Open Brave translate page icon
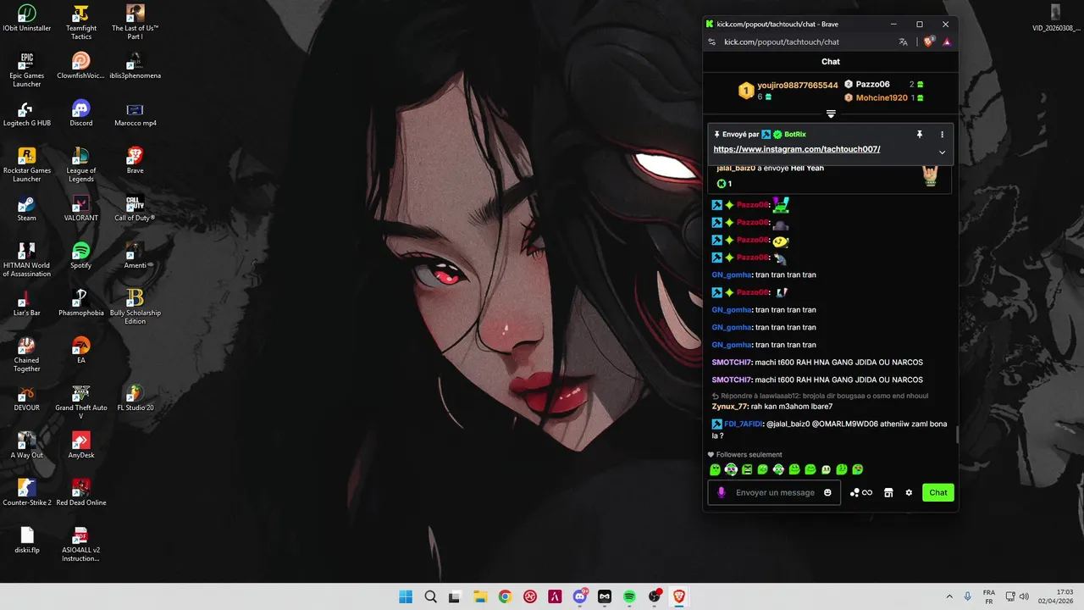The height and width of the screenshot is (610, 1084). tap(904, 42)
